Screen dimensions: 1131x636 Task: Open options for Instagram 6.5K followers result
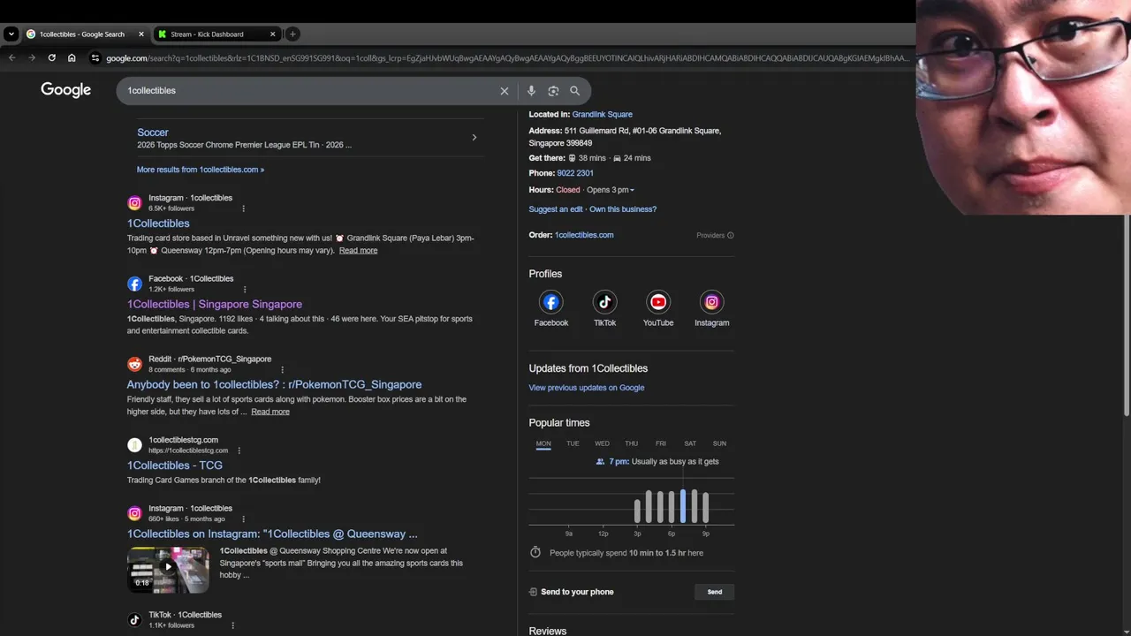[x=244, y=208]
